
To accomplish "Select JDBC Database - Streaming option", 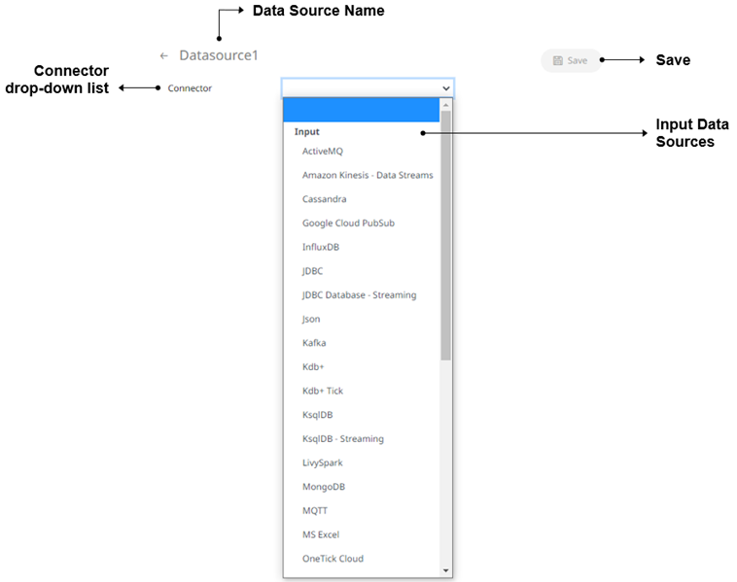I will pos(359,294).
